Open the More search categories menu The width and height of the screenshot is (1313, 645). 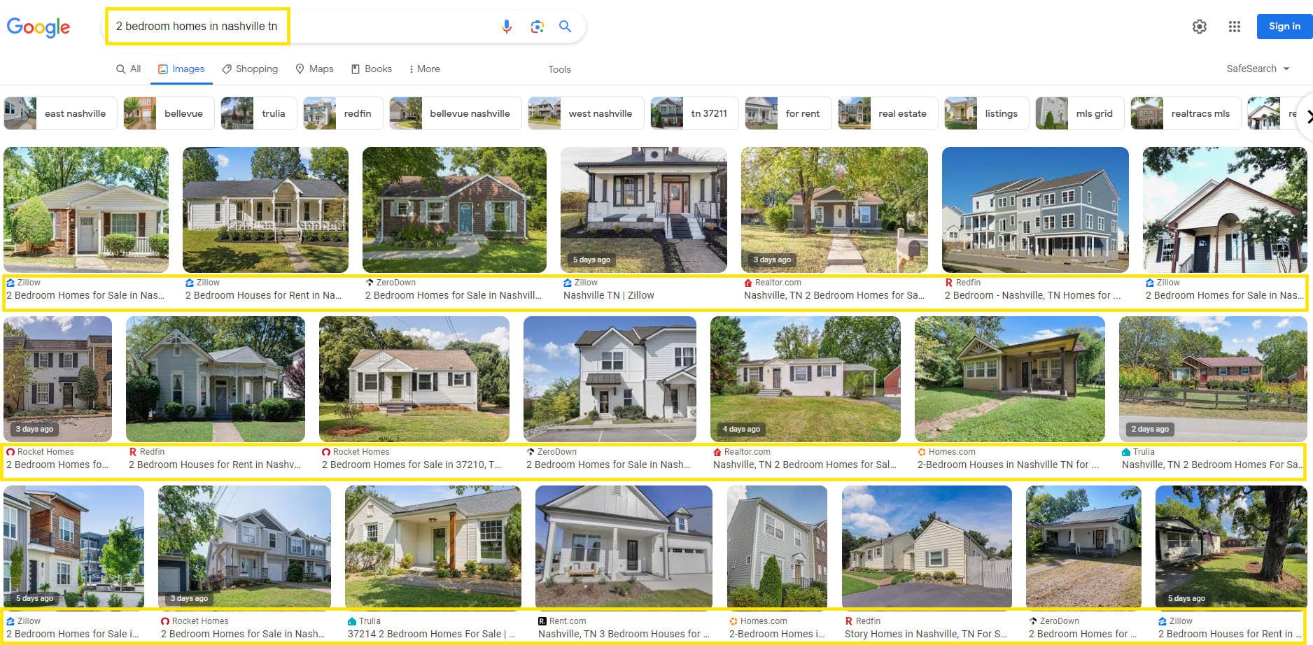pyautogui.click(x=424, y=69)
